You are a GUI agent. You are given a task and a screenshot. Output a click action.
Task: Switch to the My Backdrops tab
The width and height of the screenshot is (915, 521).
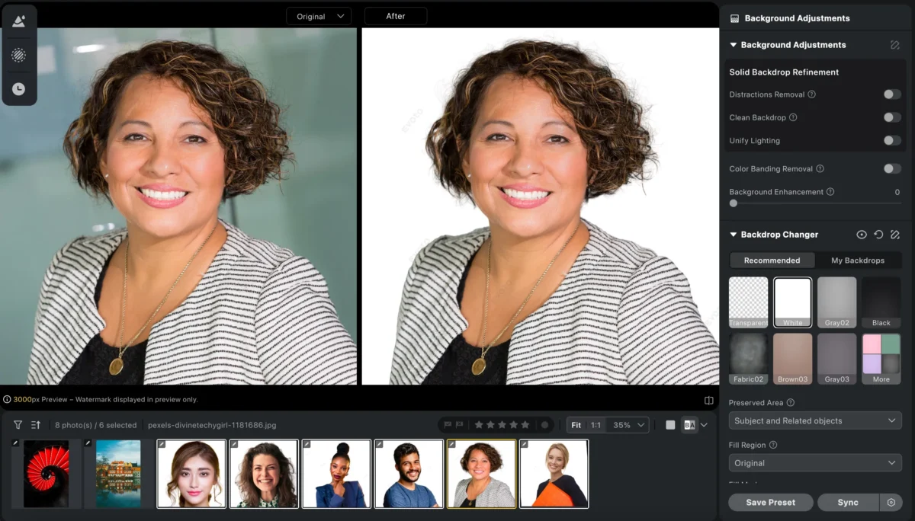point(858,260)
